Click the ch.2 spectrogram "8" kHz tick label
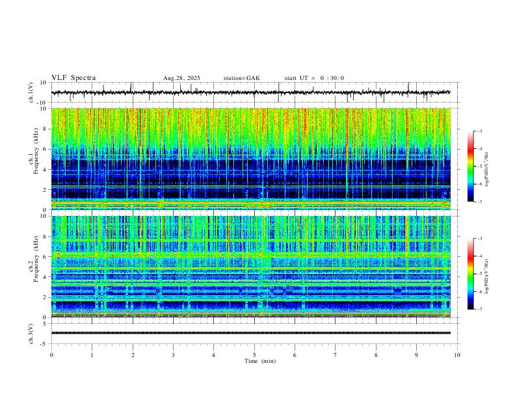 click(x=46, y=237)
